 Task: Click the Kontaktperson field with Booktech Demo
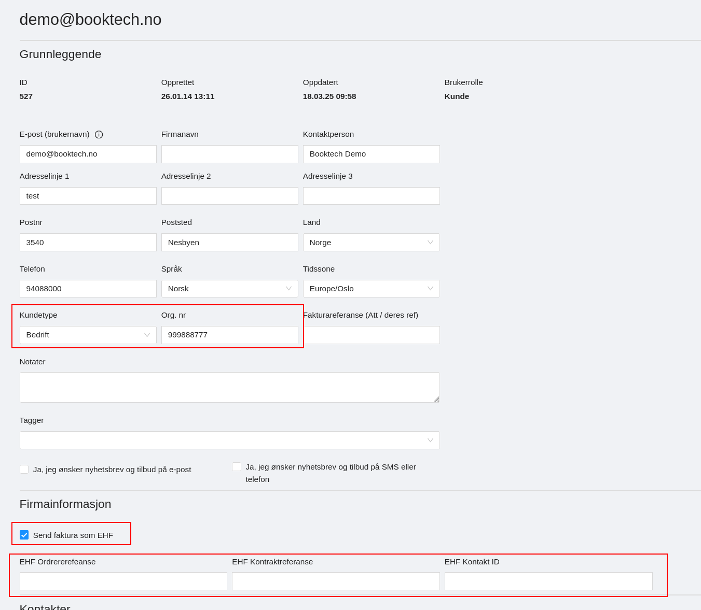click(371, 154)
